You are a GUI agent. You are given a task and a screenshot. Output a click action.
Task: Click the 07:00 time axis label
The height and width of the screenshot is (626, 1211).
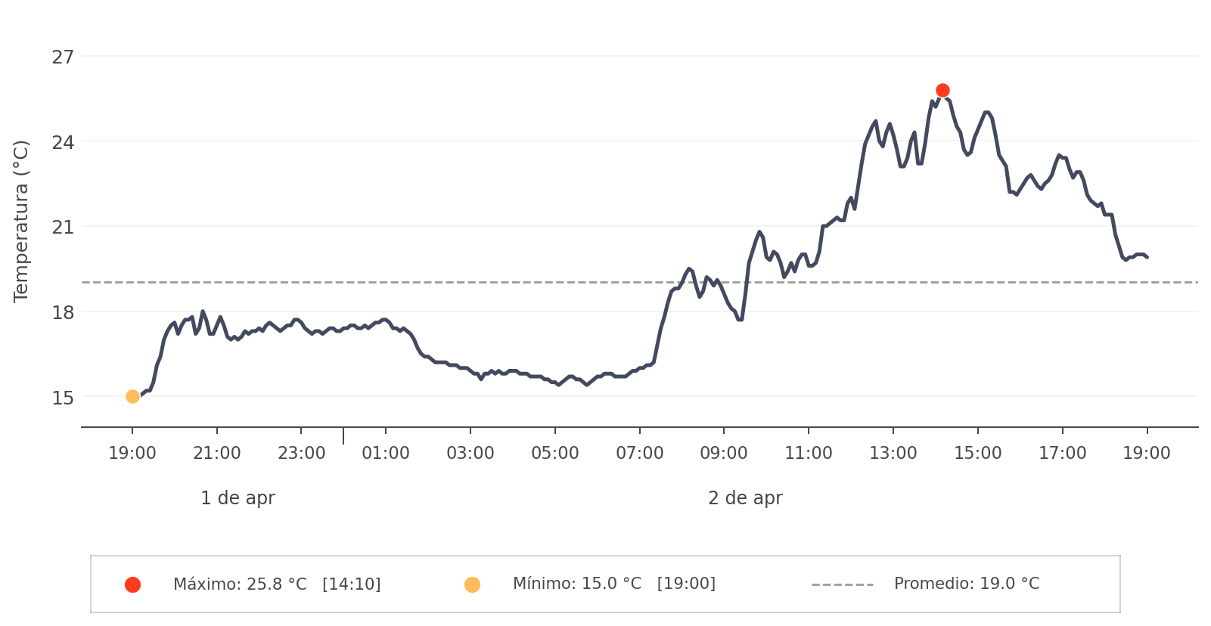click(x=639, y=454)
